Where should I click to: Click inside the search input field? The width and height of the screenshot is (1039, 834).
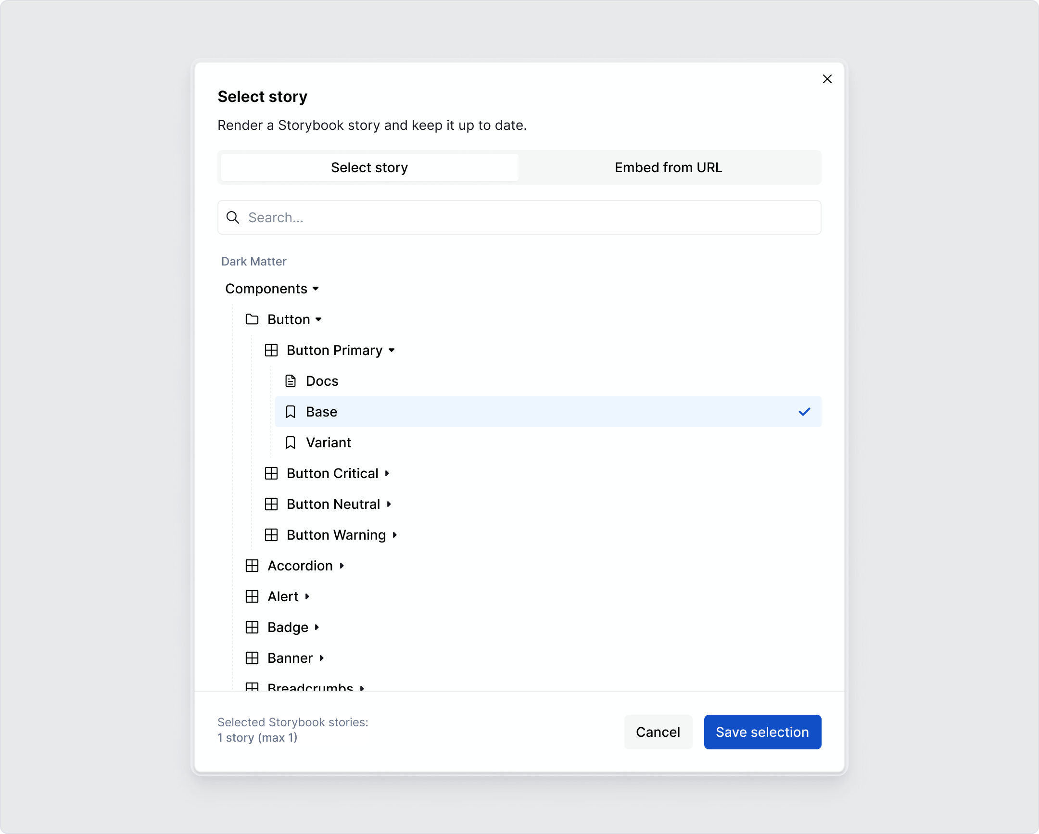point(482,217)
